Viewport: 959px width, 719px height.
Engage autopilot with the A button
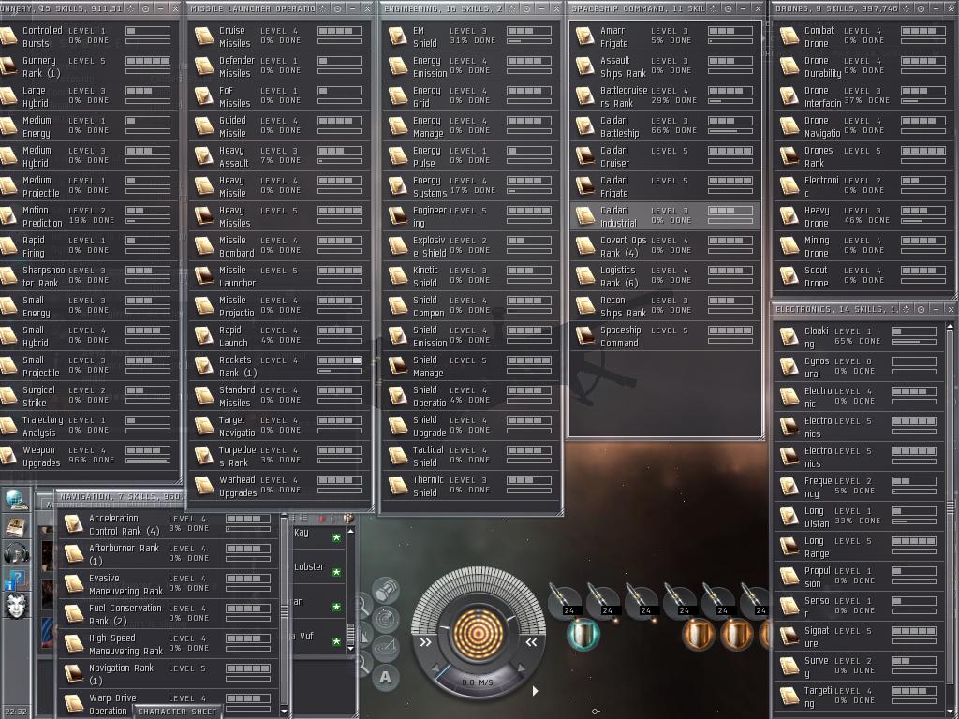click(385, 677)
